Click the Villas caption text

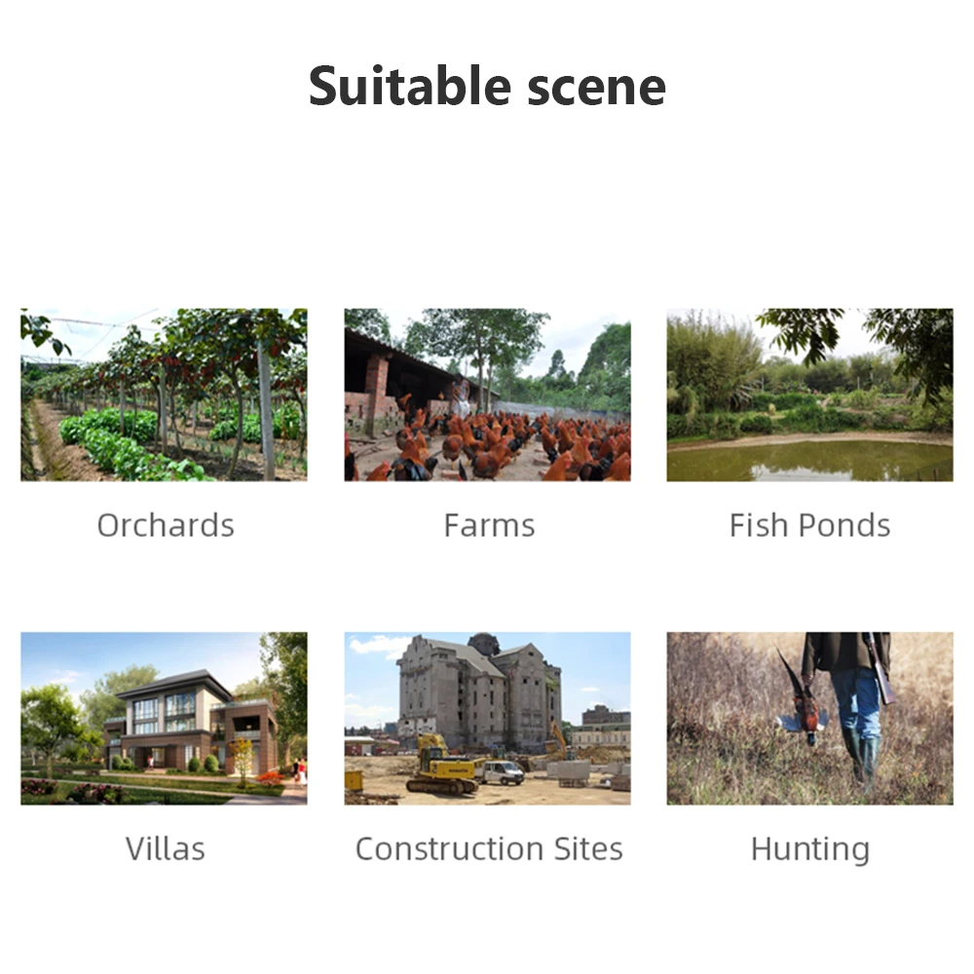coord(166,848)
